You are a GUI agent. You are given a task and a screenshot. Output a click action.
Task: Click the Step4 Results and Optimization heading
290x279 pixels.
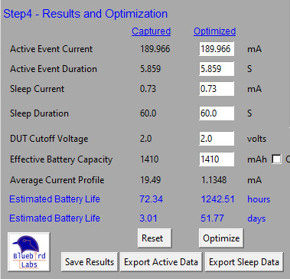[86, 14]
